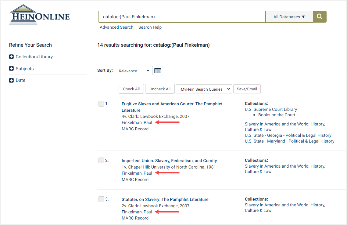Expand the Date filter
This screenshot has height=225, width=347.
11,80
